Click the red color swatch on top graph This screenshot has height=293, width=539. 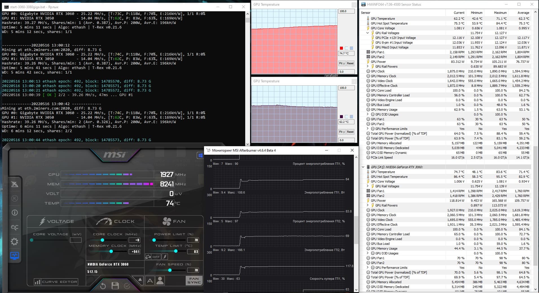tap(341, 48)
